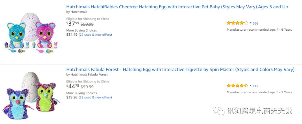Click the four-star rating of the Cheetree listing
The width and height of the screenshot is (302, 124).
237,23
